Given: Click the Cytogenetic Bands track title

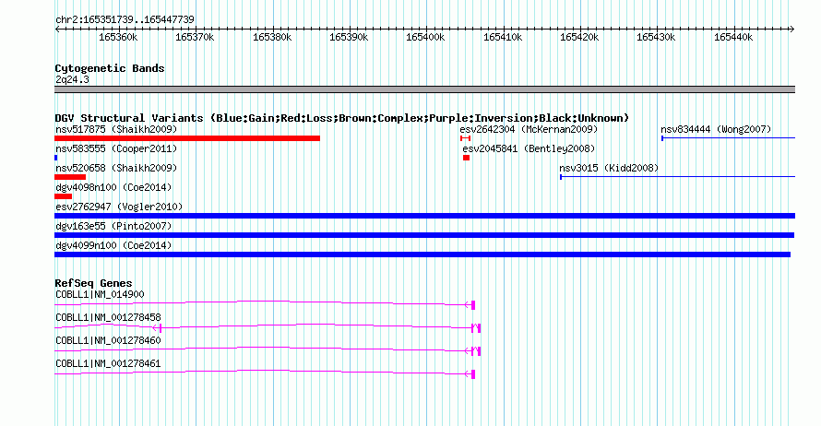Looking at the screenshot, I should coord(110,68).
